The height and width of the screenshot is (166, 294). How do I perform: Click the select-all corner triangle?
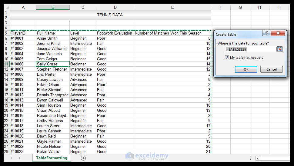point(7,7)
